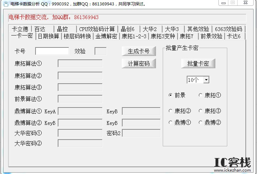Open the 金博解密 tab
Viewport: 257px width, 174px height.
(106, 36)
